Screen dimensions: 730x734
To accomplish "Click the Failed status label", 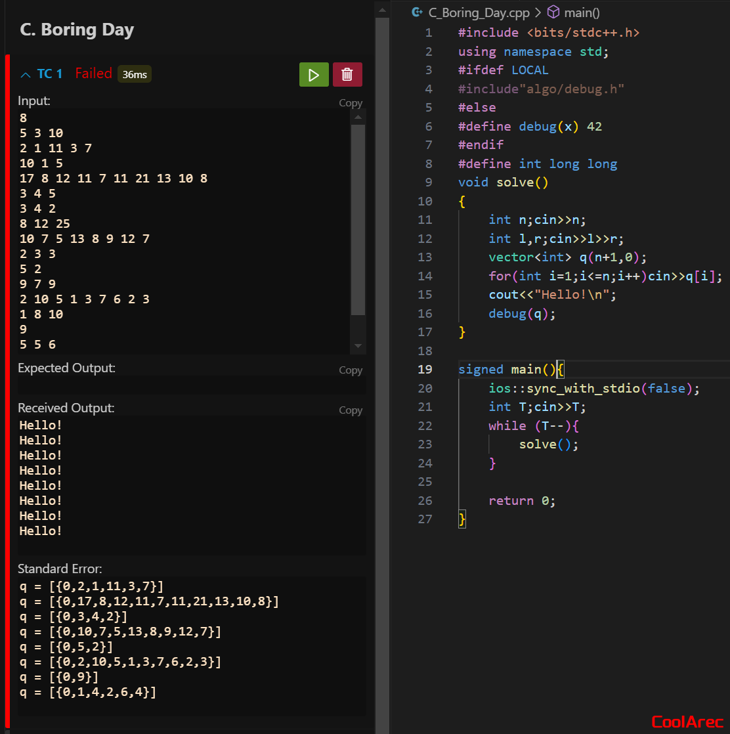I will pos(94,74).
